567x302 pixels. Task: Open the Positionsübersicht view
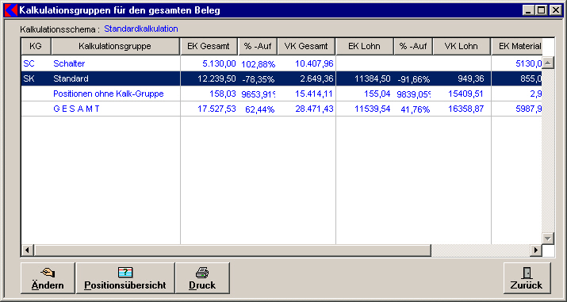(x=125, y=278)
